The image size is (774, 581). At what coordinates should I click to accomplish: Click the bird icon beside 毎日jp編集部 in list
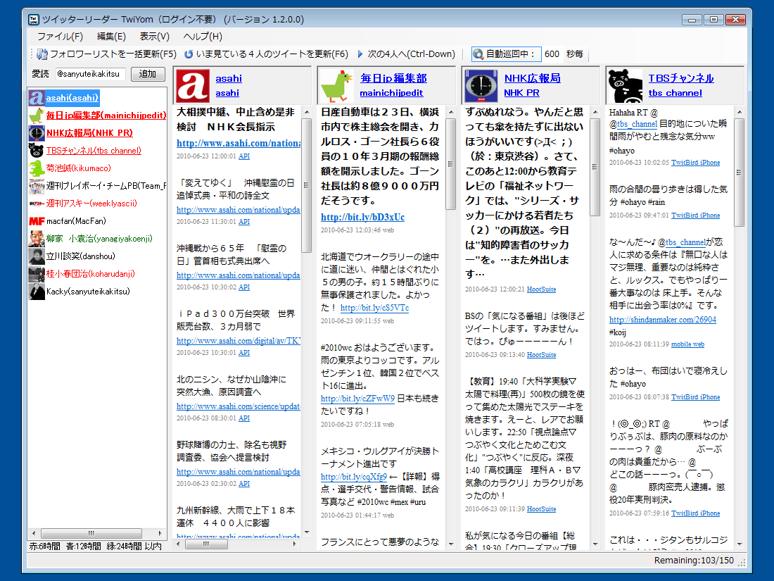[x=37, y=115]
